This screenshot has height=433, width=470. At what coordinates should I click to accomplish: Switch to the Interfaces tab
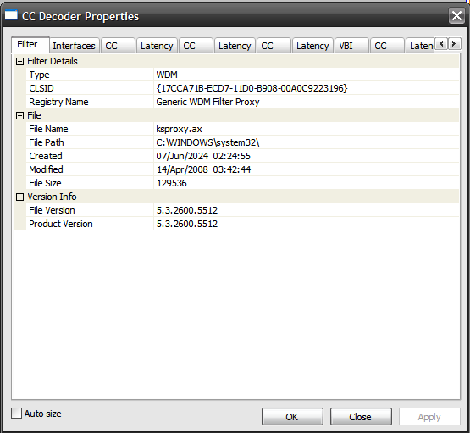pyautogui.click(x=74, y=46)
